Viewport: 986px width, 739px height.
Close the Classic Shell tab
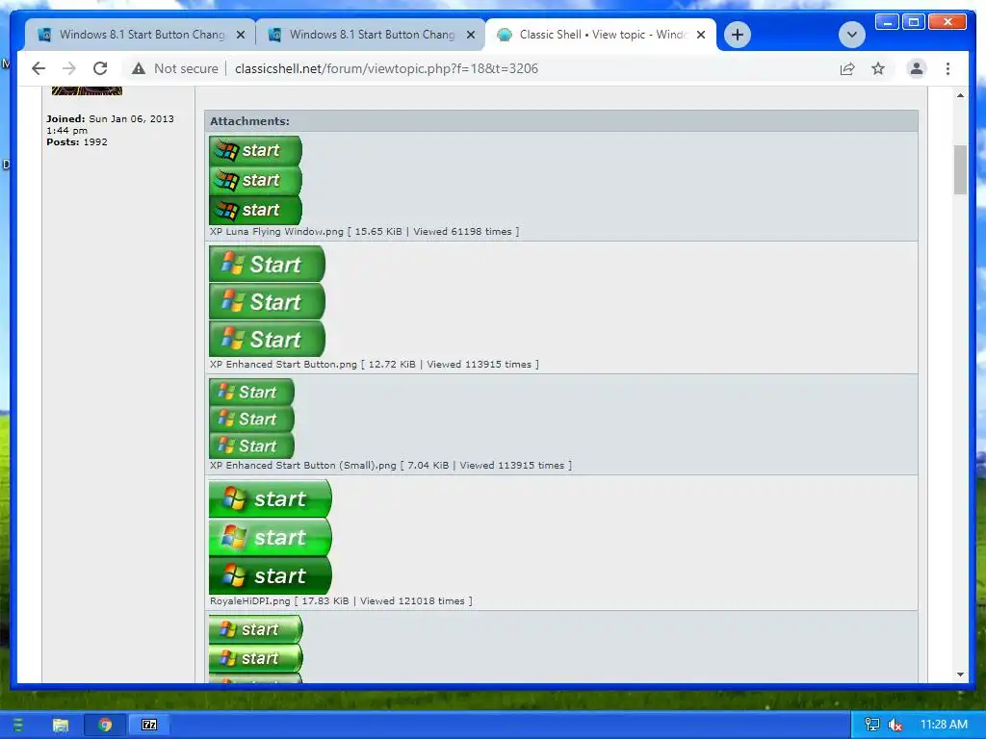(701, 36)
